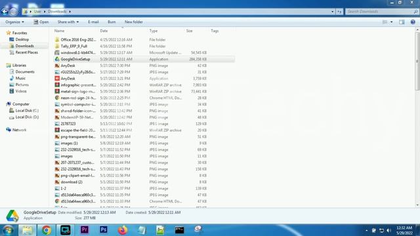Screen dimensions: 420x236
Task: Open the Start menu orb
Action: pyautogui.click(x=8, y=230)
